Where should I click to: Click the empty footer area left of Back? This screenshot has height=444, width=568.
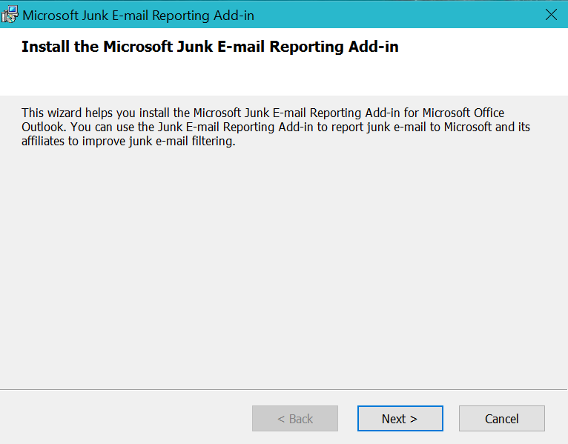[126, 419]
